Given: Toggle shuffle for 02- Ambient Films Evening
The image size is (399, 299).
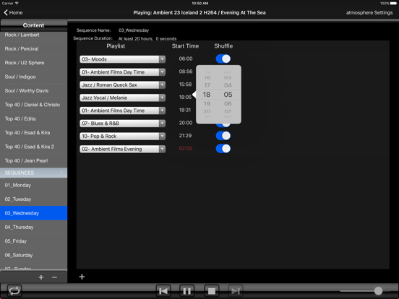Looking at the screenshot, I should point(223,149).
